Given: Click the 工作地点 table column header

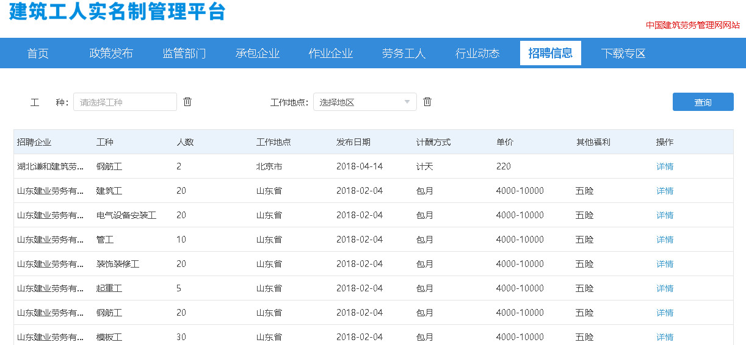Looking at the screenshot, I should (273, 142).
